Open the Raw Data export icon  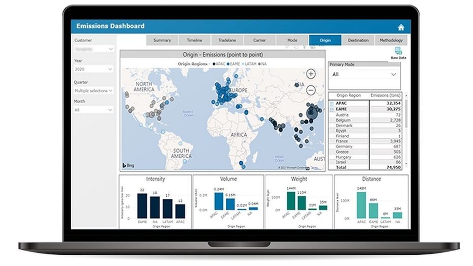[398, 51]
